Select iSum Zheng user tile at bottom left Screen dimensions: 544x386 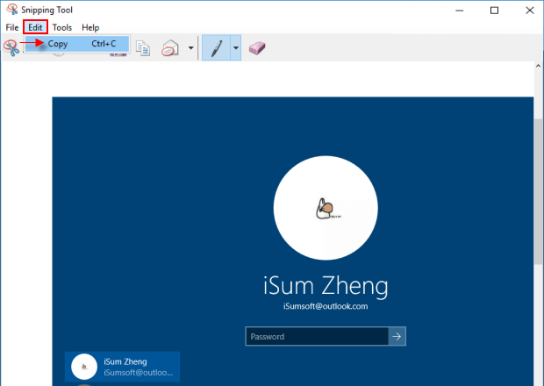123,367
